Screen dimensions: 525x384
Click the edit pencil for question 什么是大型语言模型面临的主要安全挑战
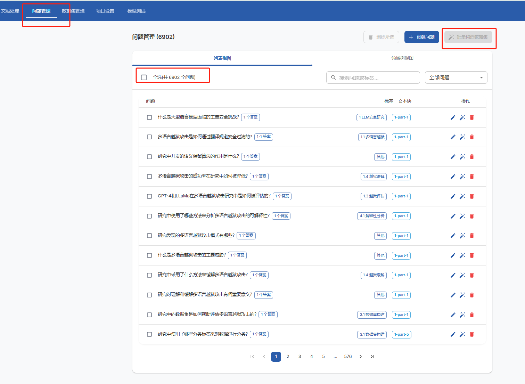coord(453,117)
